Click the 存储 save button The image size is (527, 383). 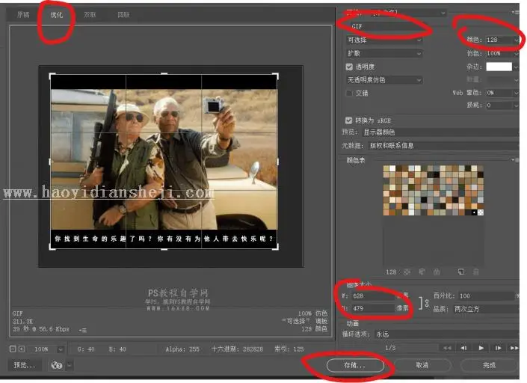355,365
